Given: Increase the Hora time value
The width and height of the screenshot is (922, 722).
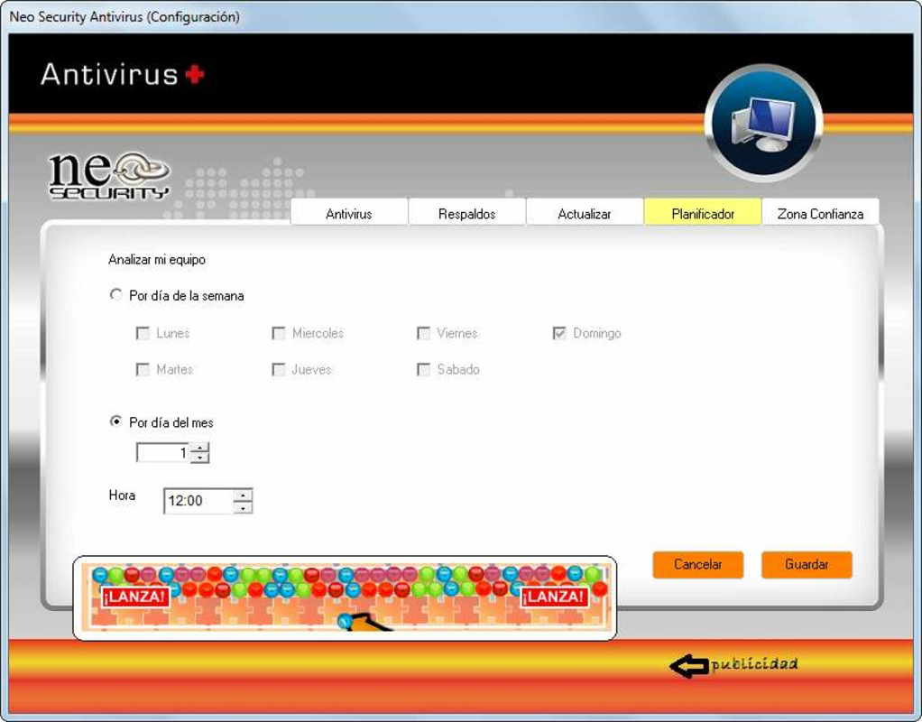Looking at the screenshot, I should point(243,495).
